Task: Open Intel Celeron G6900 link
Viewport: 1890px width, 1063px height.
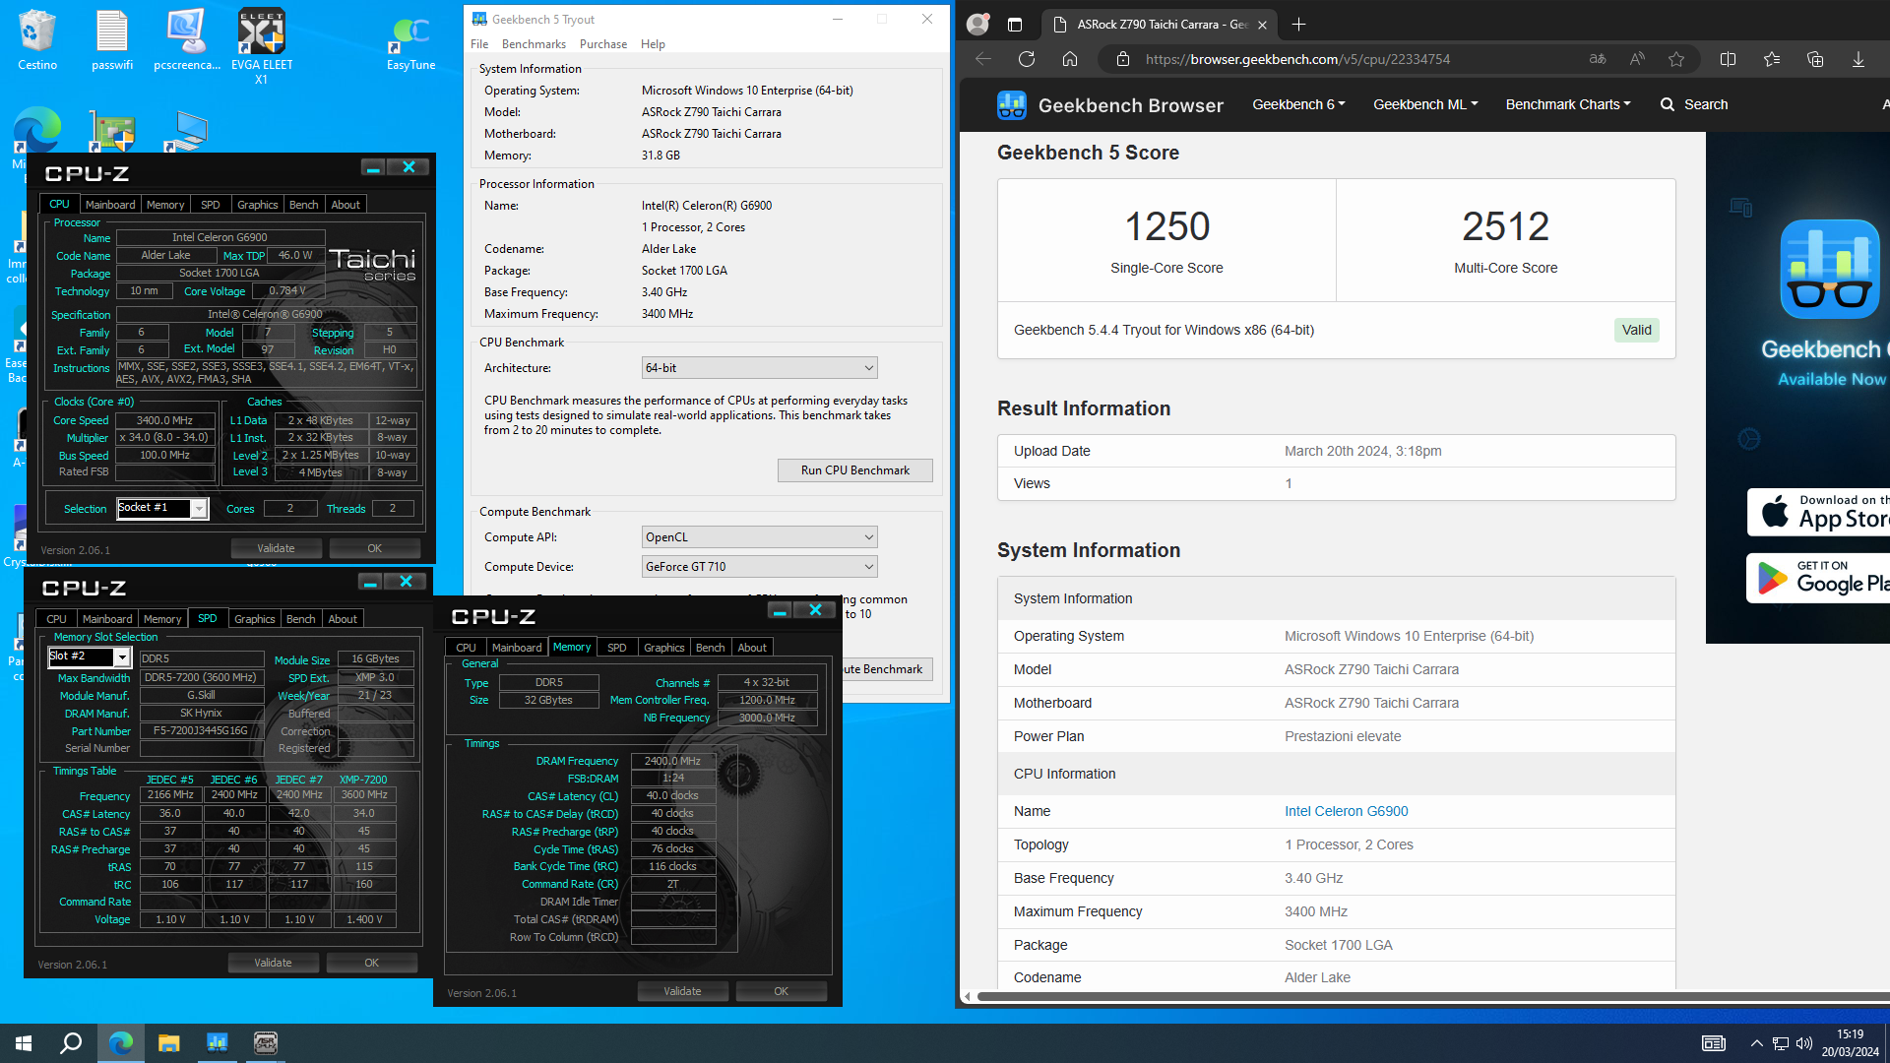Action: coord(1346,811)
